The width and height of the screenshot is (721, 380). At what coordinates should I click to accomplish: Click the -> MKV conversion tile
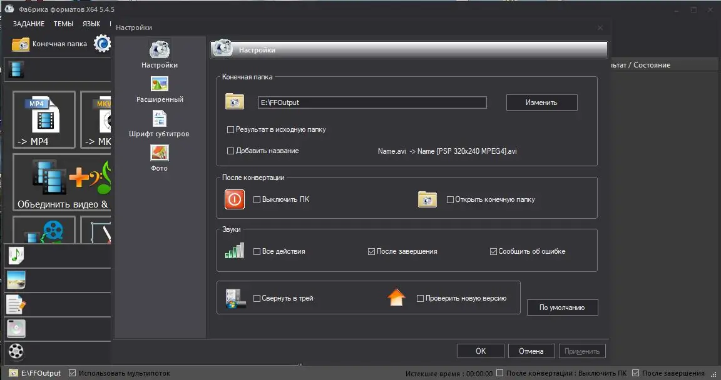pyautogui.click(x=96, y=120)
